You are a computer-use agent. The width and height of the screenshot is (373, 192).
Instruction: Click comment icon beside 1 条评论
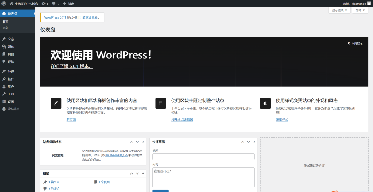tap(45, 188)
